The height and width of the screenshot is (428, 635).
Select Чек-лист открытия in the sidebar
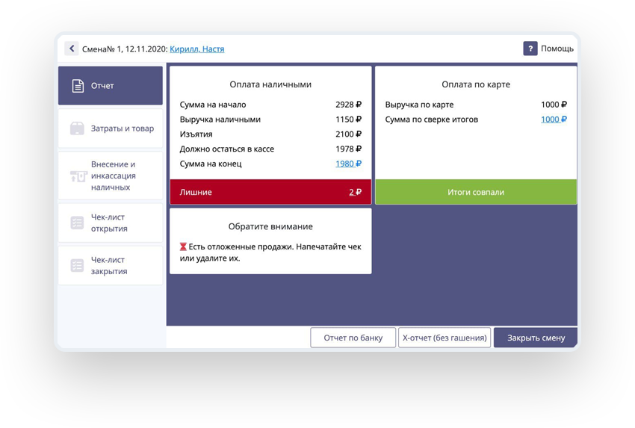pyautogui.click(x=111, y=223)
